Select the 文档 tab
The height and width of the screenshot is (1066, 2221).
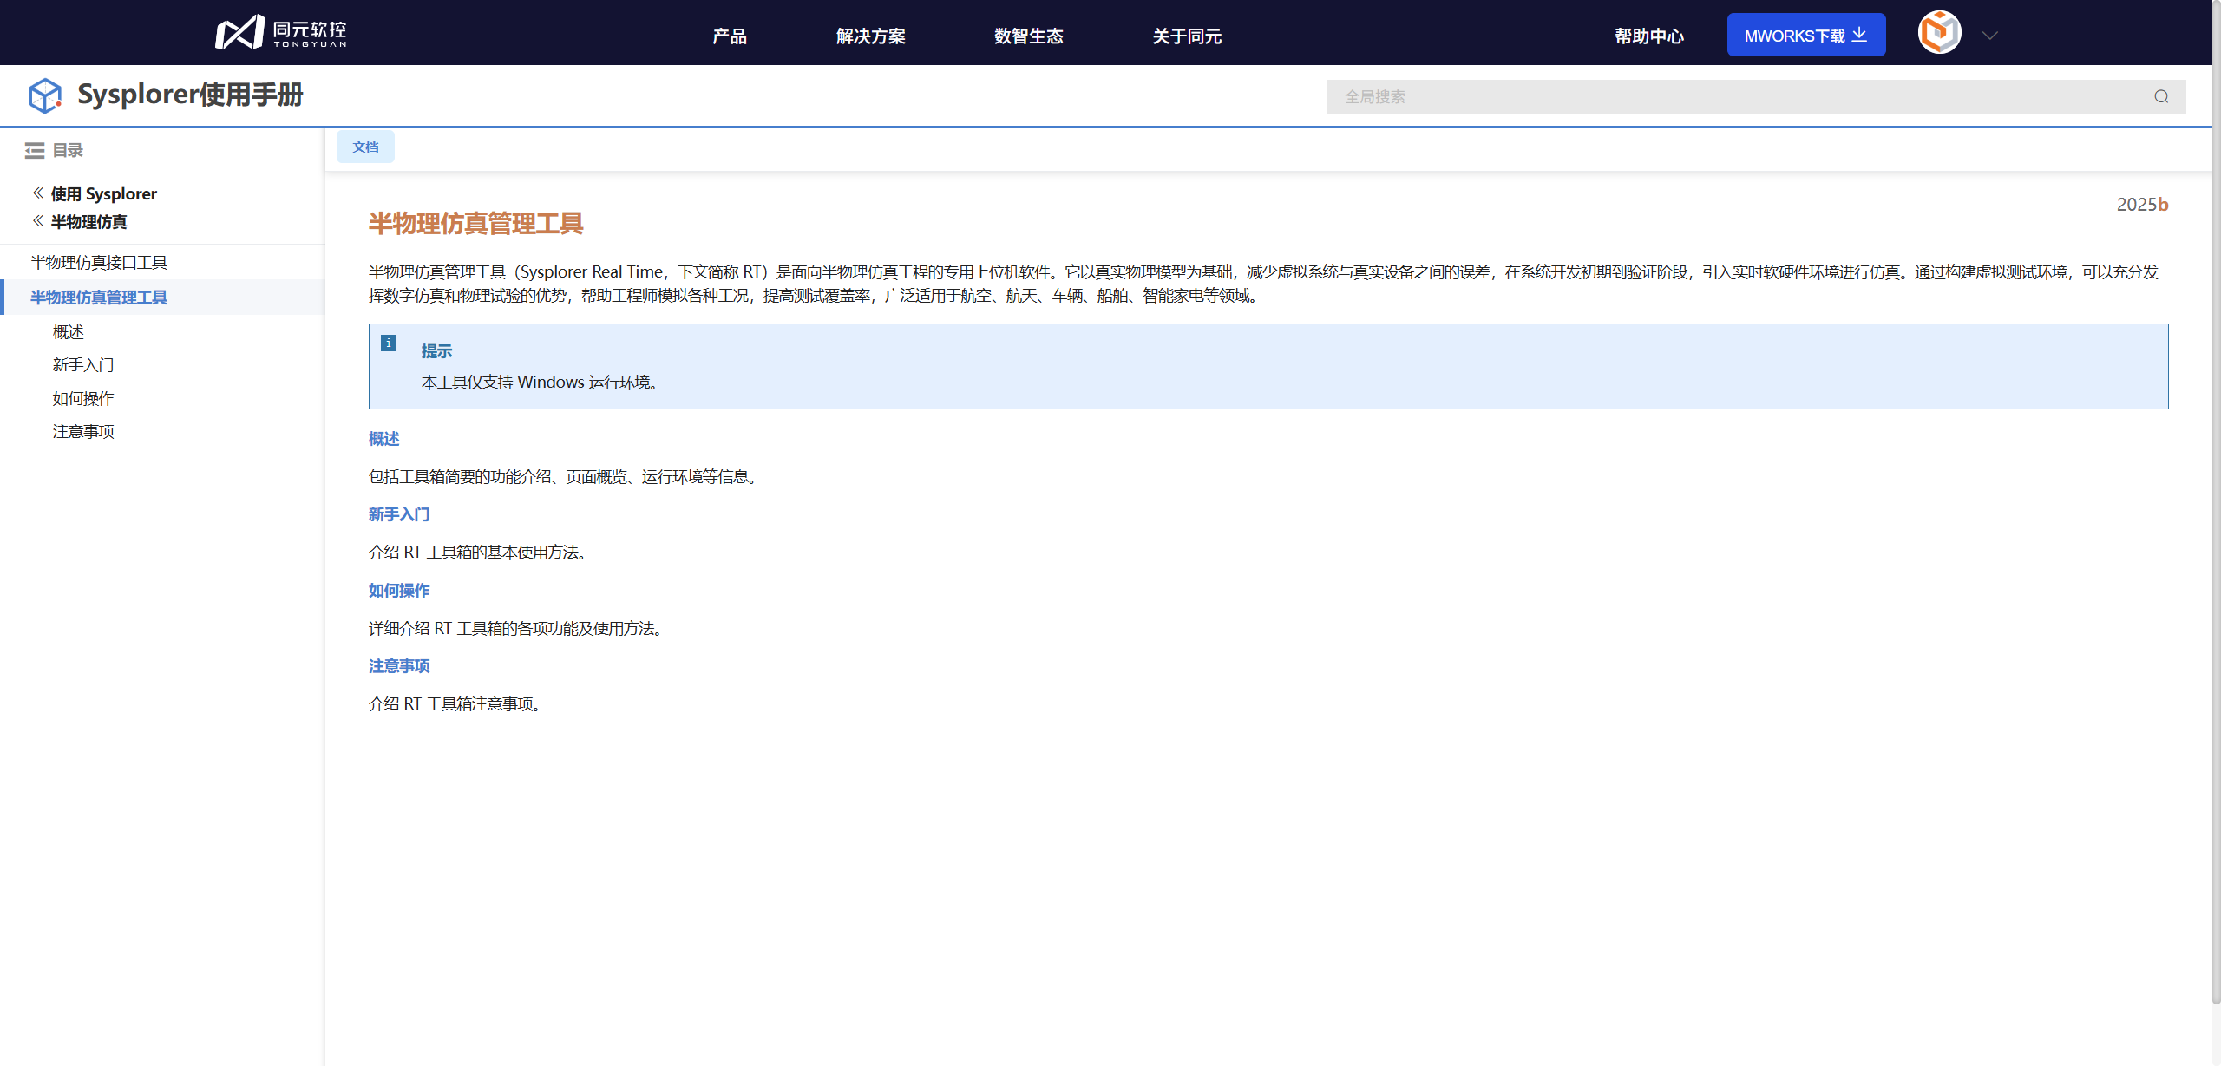tap(365, 147)
